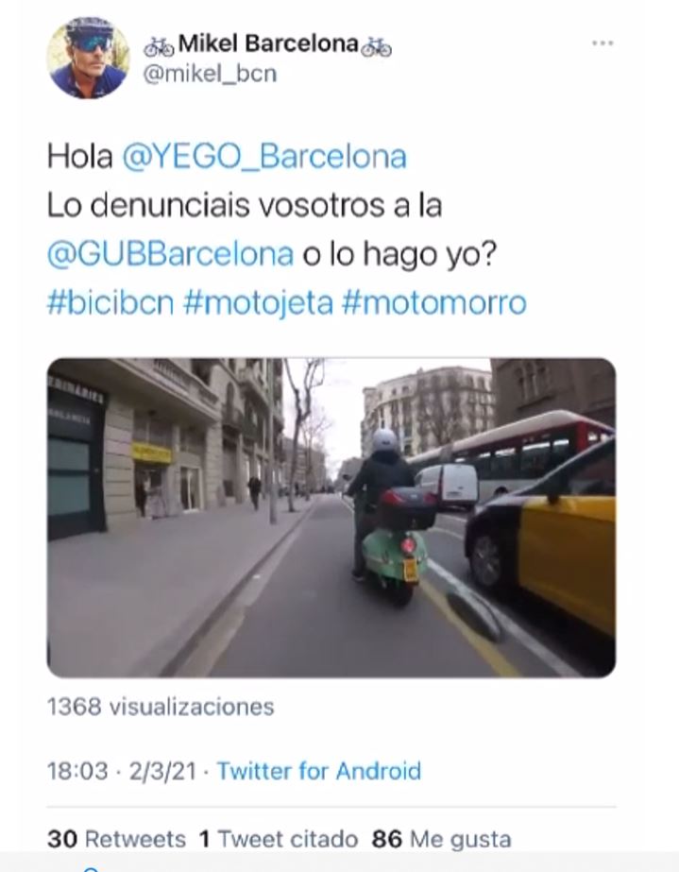Open the #motomorro hashtag

click(x=434, y=303)
